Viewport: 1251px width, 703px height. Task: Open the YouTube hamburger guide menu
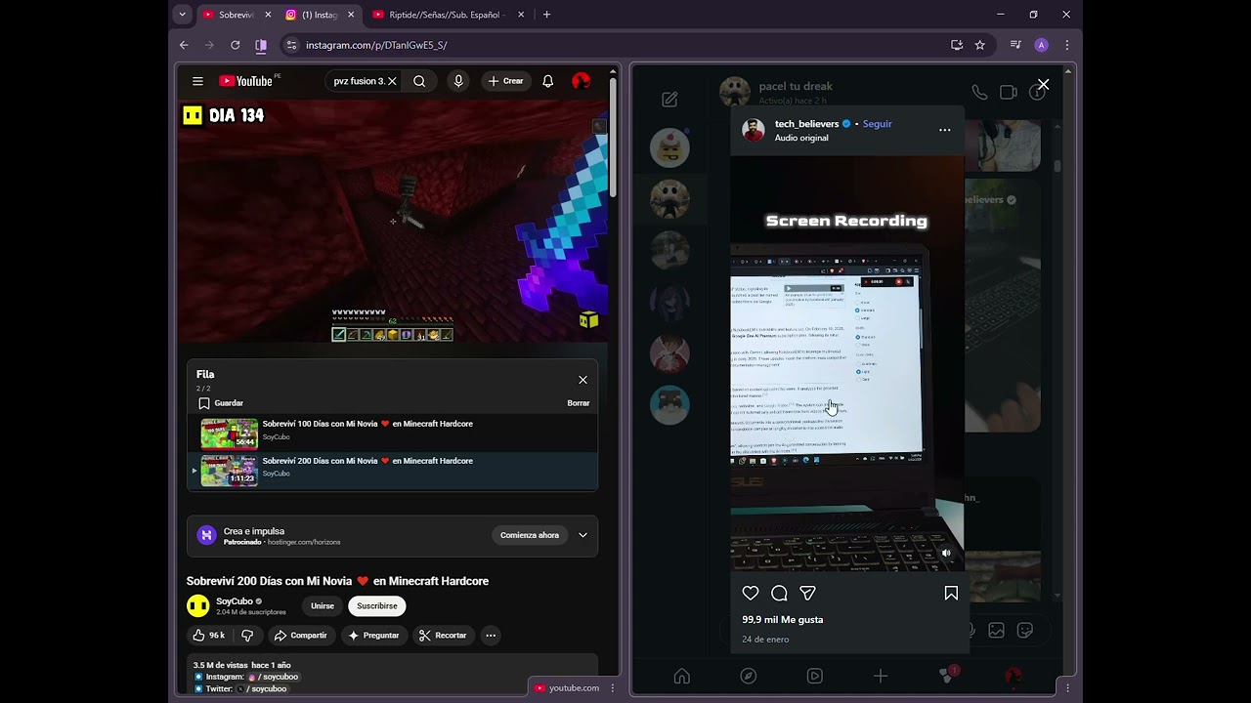(x=197, y=81)
